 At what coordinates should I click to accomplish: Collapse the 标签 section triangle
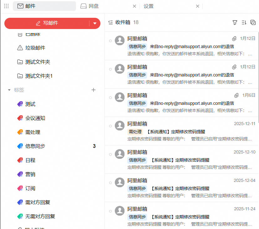(9, 90)
